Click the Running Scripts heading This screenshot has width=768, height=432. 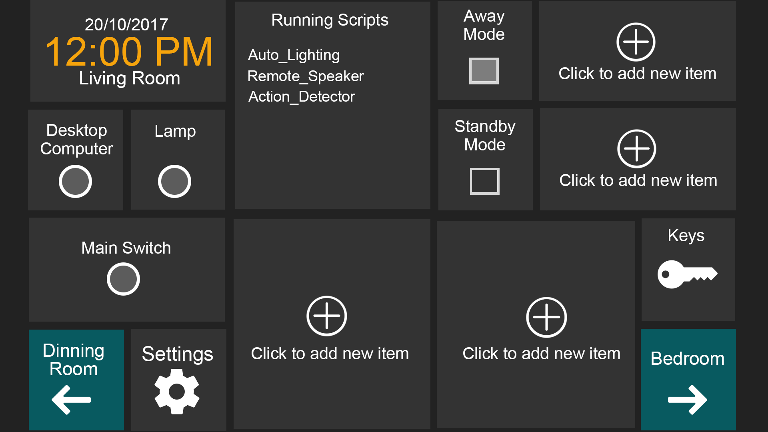[x=330, y=20]
